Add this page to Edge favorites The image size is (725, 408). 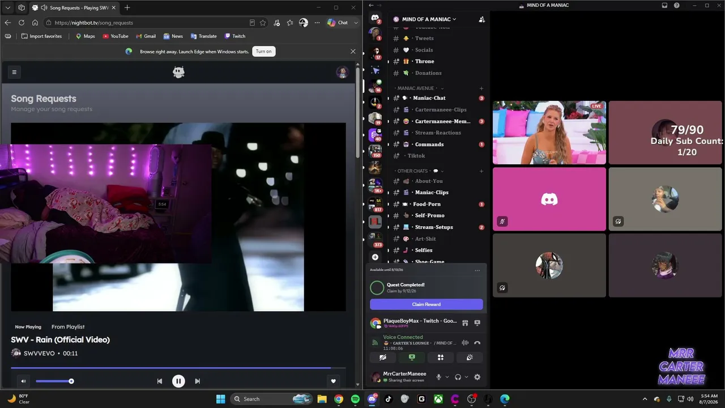263,23
